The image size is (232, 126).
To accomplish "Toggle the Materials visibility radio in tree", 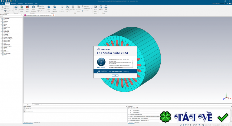I will 3,21.
